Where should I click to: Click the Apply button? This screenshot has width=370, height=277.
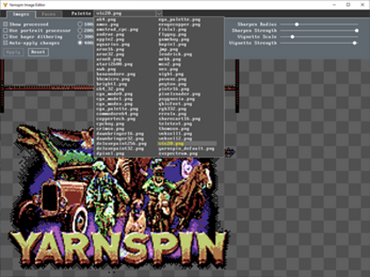14,52
